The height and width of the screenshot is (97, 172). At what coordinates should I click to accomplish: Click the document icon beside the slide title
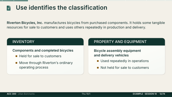click(9, 8)
